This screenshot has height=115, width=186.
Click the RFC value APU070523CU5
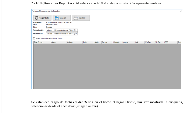(51, 25)
